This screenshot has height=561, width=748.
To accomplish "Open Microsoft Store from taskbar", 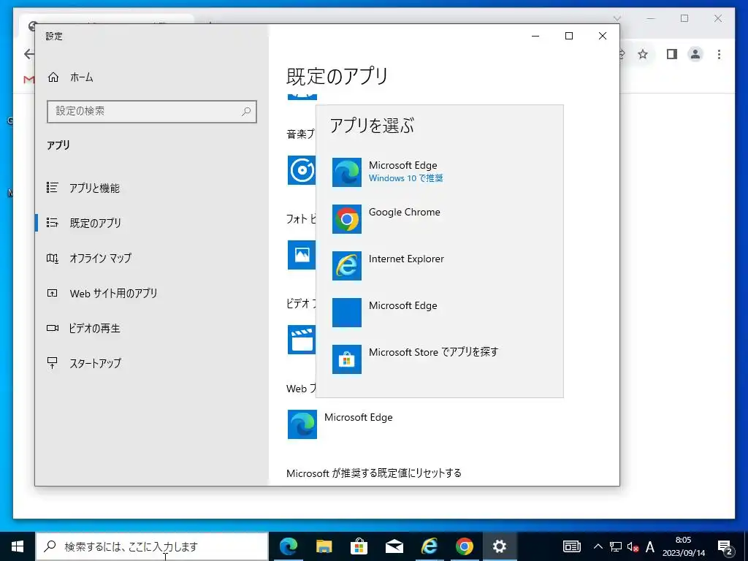I will click(x=359, y=546).
